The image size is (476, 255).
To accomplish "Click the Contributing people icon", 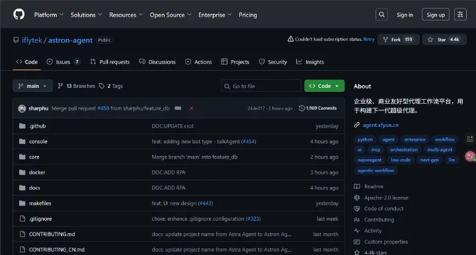I will 357,220.
